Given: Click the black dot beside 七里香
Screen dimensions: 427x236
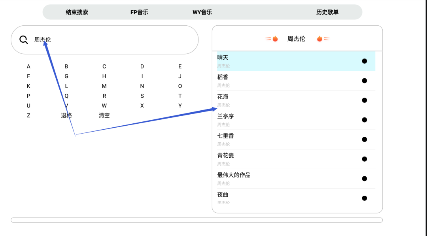Looking at the screenshot, I should point(365,140).
